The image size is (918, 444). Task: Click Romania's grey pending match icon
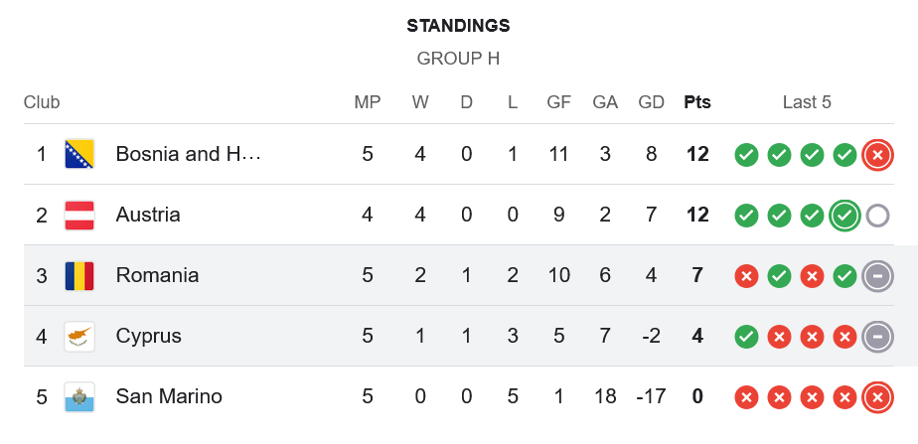(x=876, y=275)
